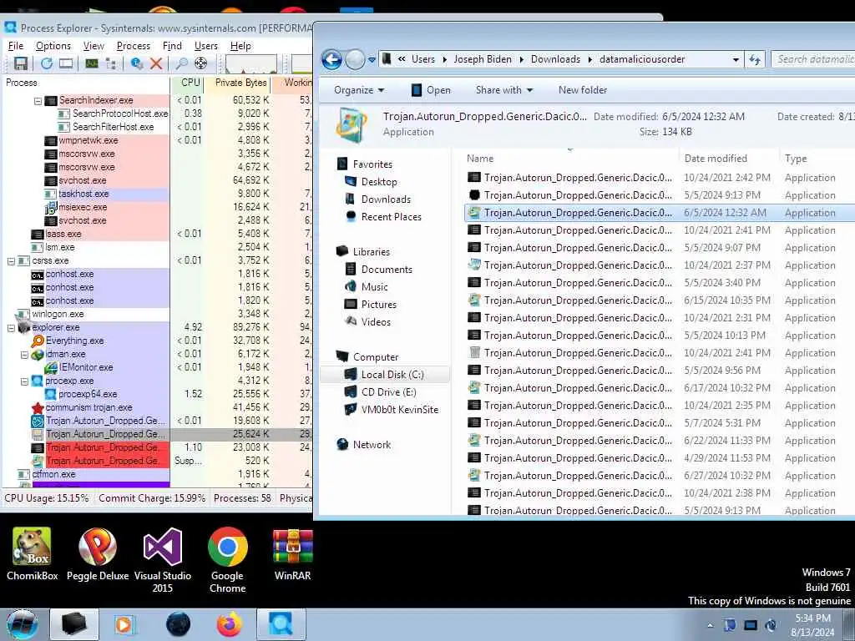Open Recent Places in sidebar

tap(391, 217)
